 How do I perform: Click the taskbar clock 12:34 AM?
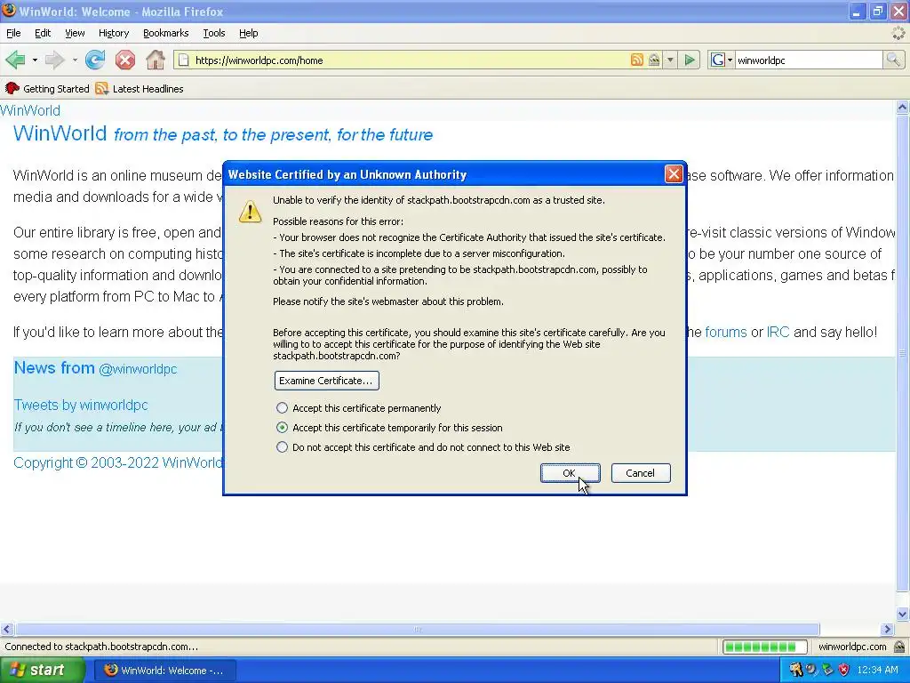[x=877, y=670]
